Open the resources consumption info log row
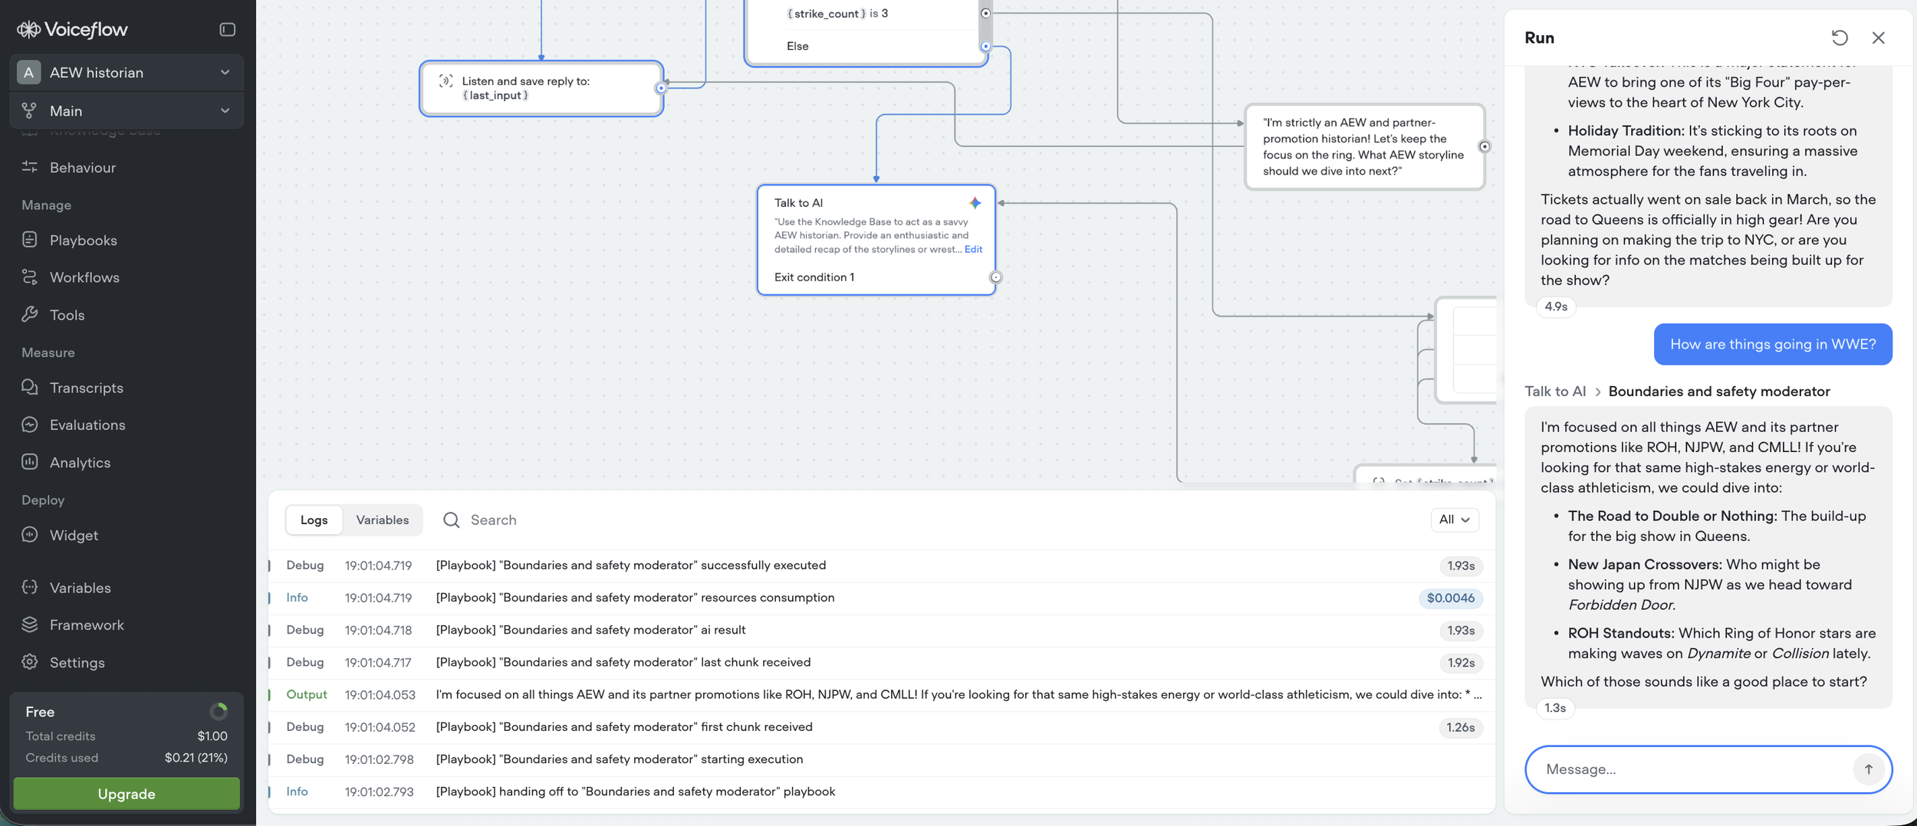The width and height of the screenshot is (1917, 826). [882, 598]
